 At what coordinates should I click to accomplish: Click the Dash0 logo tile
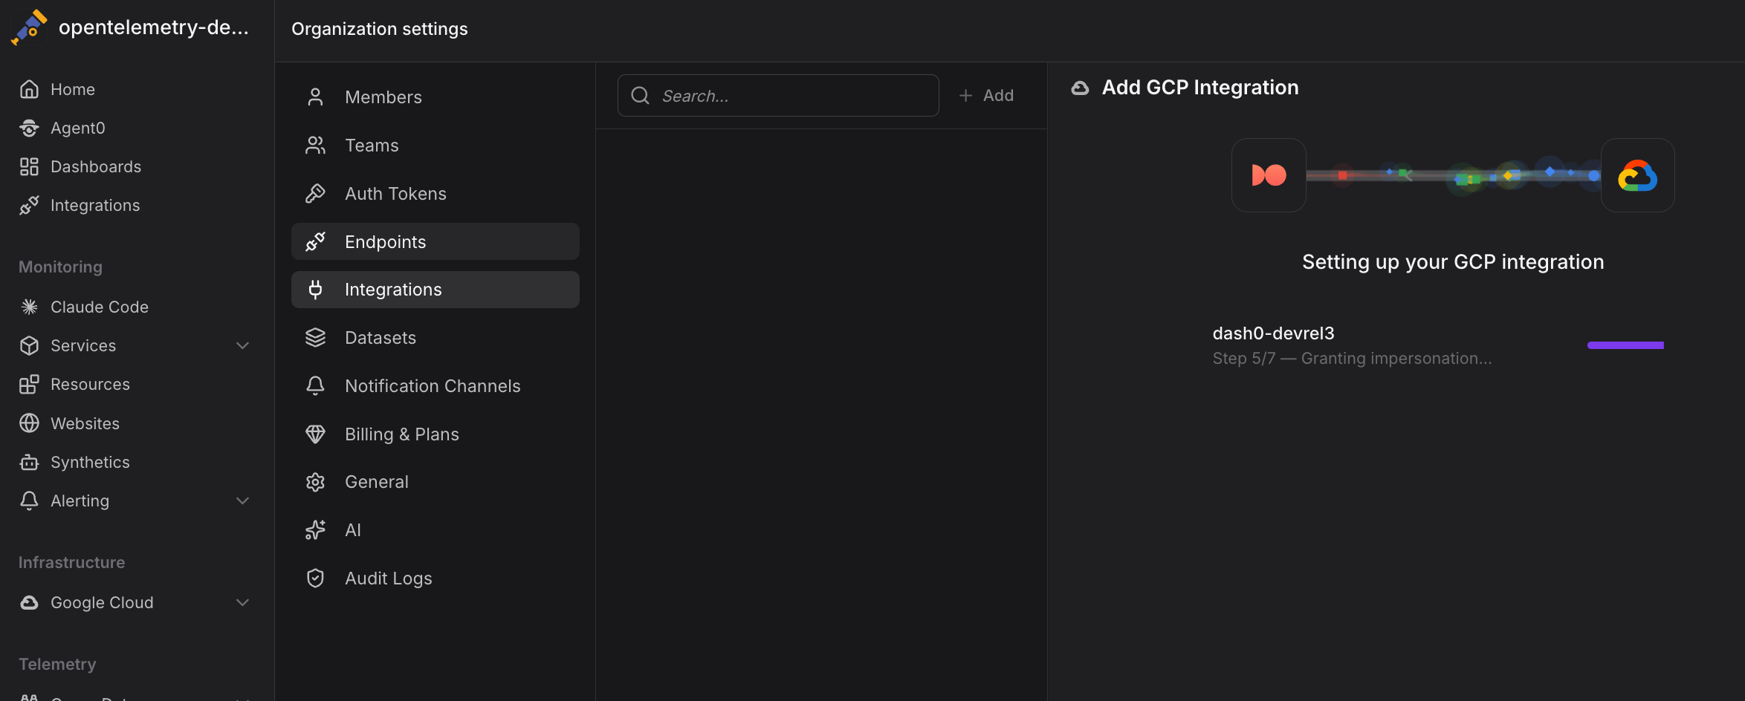click(x=1269, y=175)
